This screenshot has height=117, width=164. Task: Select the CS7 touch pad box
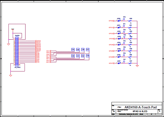[87, 49]
